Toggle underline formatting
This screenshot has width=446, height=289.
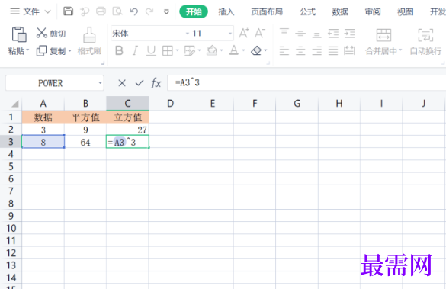tap(151, 50)
